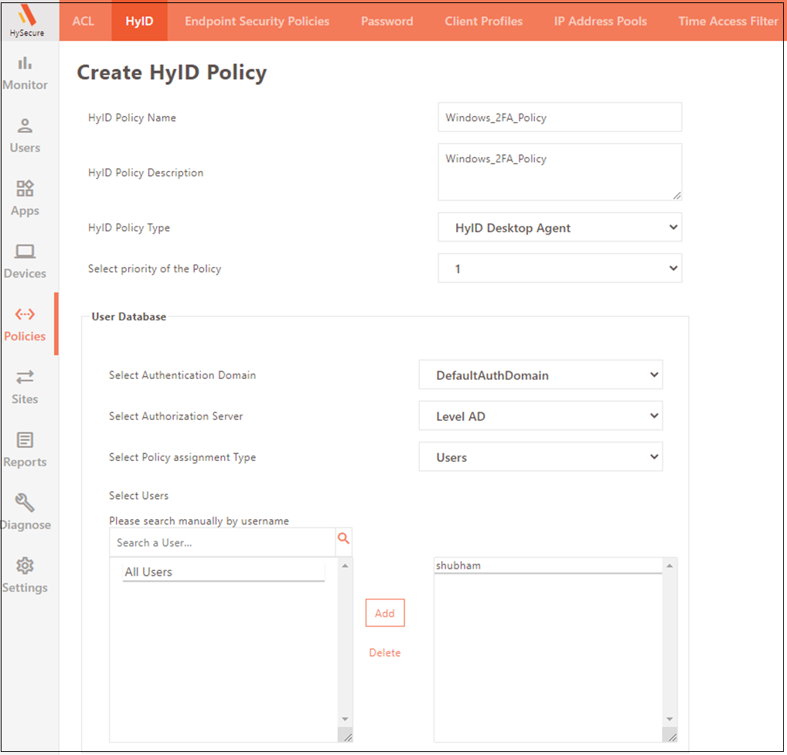Click selected users list scroll-down arrow
The width and height of the screenshot is (787, 755).
669,719
